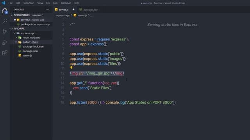Click the public\static folder icon
Image resolution: width=250 pixels, height=140 pixels.
(x=20, y=42)
